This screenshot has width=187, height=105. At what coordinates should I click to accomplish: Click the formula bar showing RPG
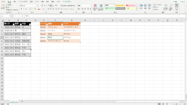105,16
